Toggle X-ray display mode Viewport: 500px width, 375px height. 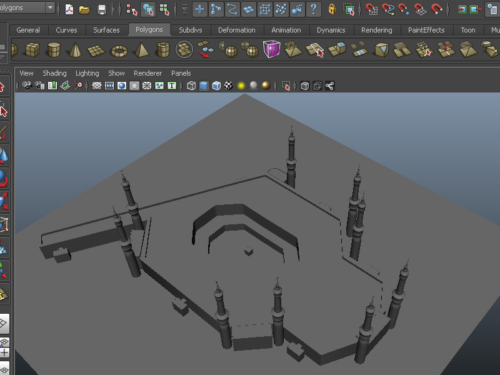pyautogui.click(x=305, y=86)
